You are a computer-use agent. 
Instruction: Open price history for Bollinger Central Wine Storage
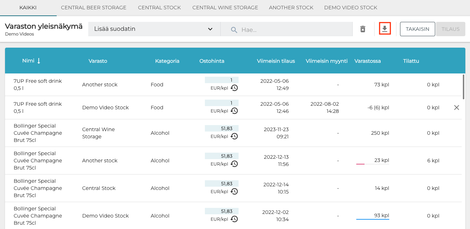coord(234,136)
